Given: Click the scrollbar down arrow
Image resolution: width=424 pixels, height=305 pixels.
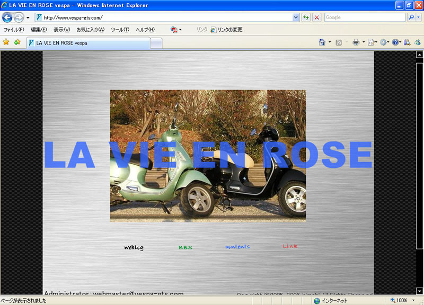Looking at the screenshot, I should 419,291.
